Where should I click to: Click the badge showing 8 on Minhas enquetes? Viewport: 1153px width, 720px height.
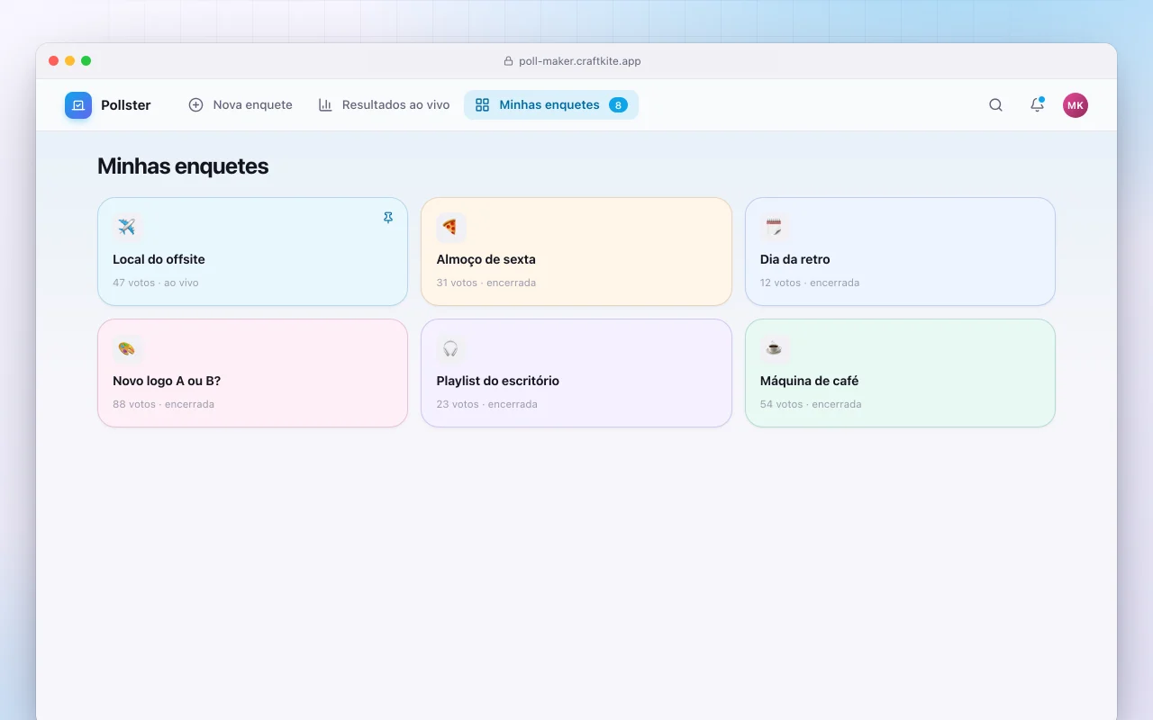618,105
